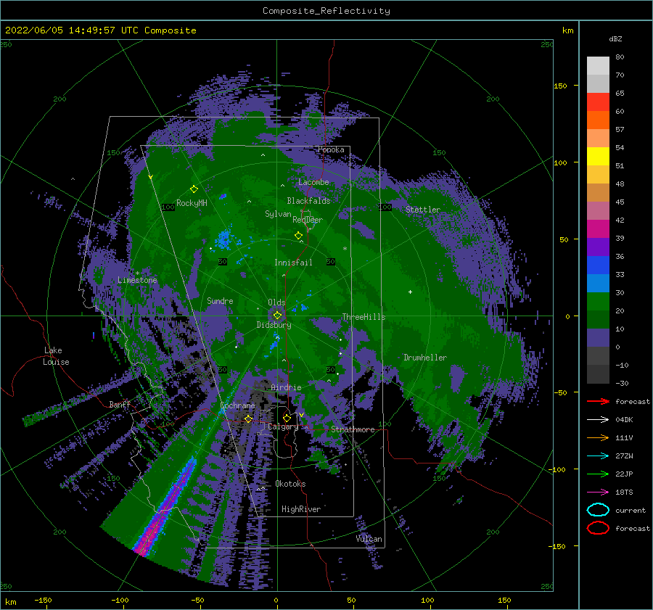Select the Drumheller map label
Viewport: 653px width, 610px height.
tap(425, 358)
